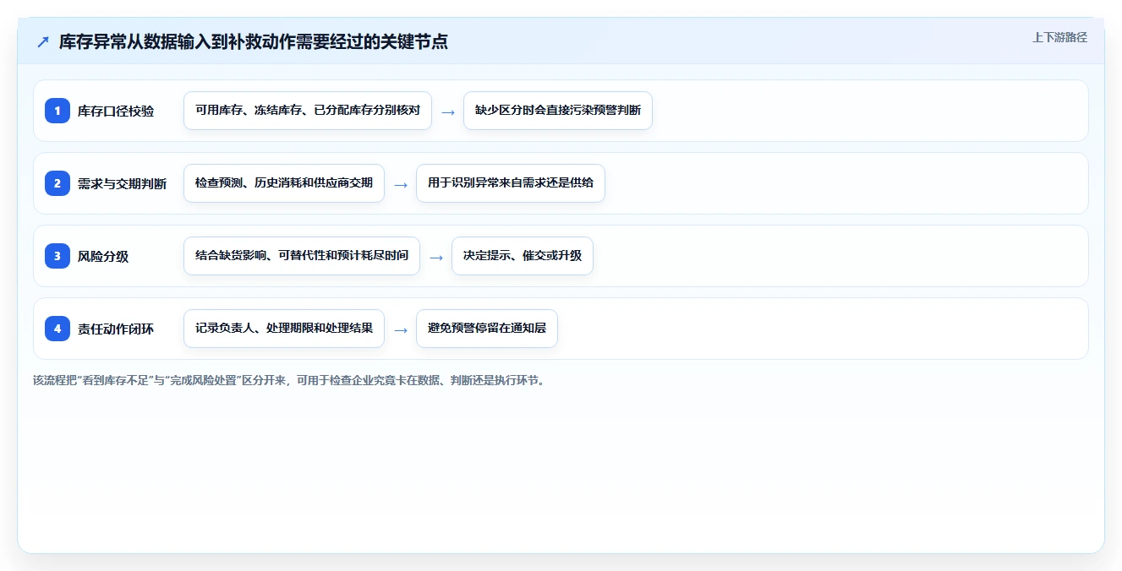Click the 记录负责人、处理期限和处理结果 box
The height and width of the screenshot is (571, 1122).
click(284, 329)
